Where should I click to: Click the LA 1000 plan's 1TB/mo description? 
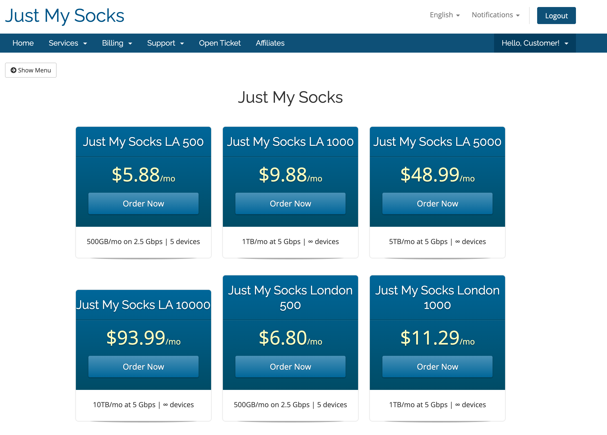click(x=290, y=242)
